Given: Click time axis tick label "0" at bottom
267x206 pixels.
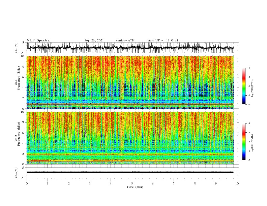Looking at the screenshot, I should click(x=27, y=183).
